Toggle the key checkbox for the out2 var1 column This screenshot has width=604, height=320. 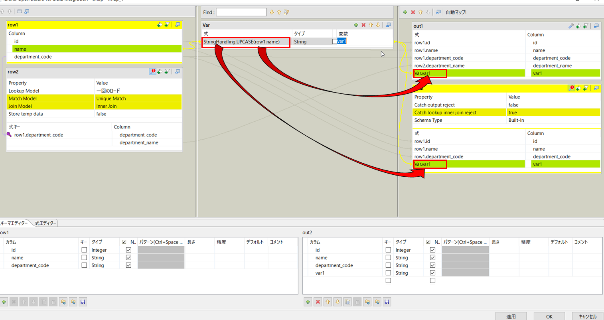tap(388, 273)
